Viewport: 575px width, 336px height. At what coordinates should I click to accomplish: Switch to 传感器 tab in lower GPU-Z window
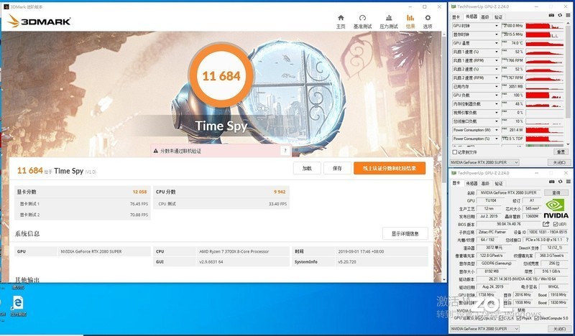(471, 183)
